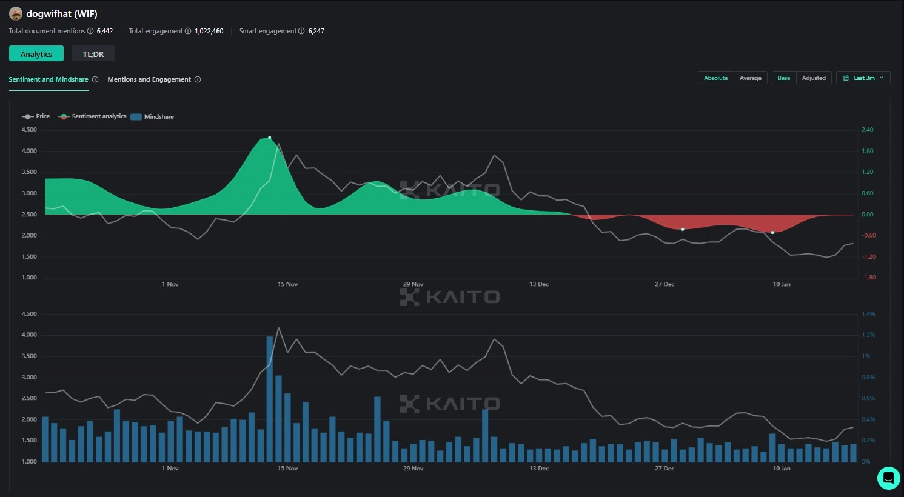Open the chat support widget icon

[x=888, y=478]
